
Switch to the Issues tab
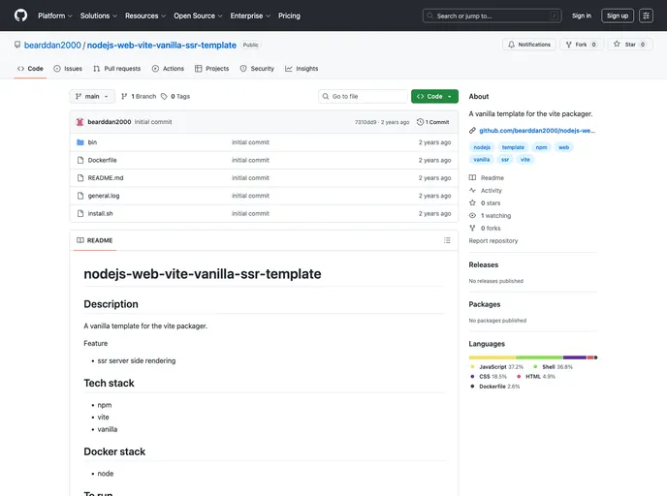tap(68, 69)
